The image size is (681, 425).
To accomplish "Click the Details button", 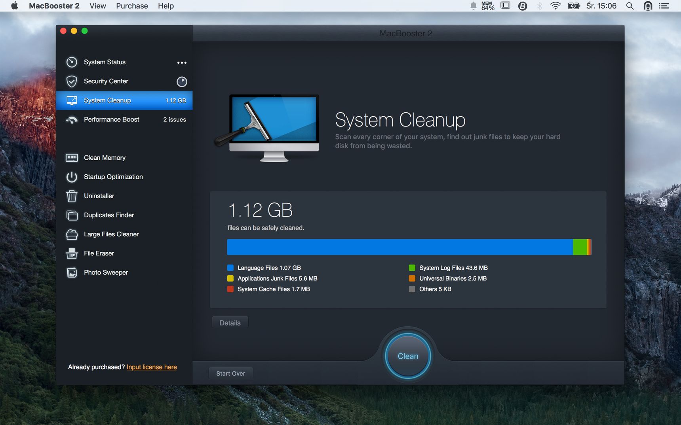I will (230, 323).
